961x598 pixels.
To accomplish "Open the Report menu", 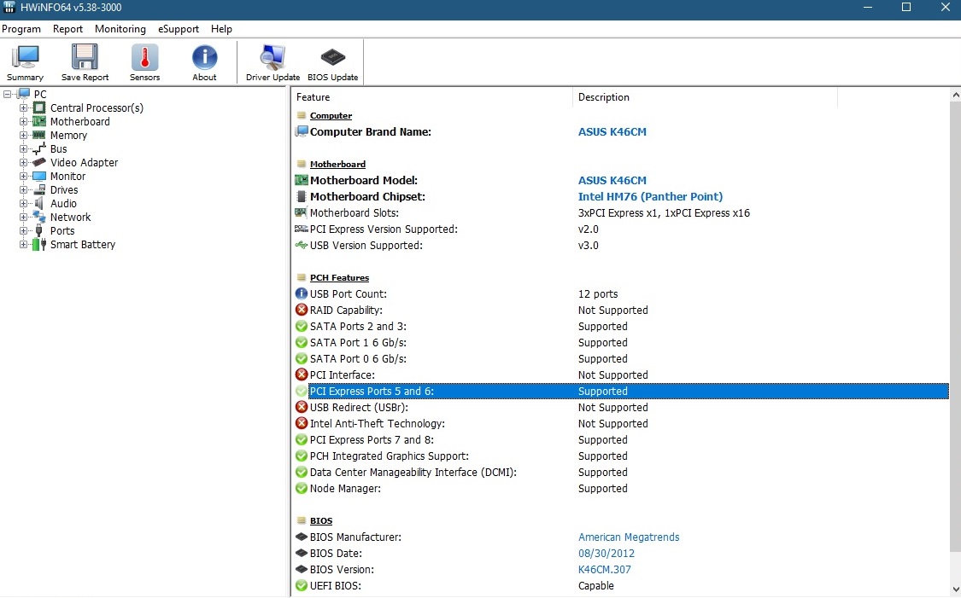I will click(67, 29).
